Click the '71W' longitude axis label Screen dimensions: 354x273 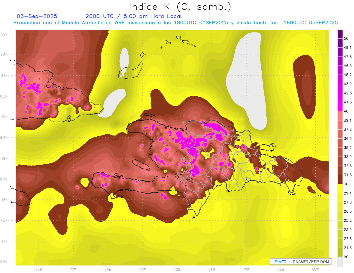[212, 269]
